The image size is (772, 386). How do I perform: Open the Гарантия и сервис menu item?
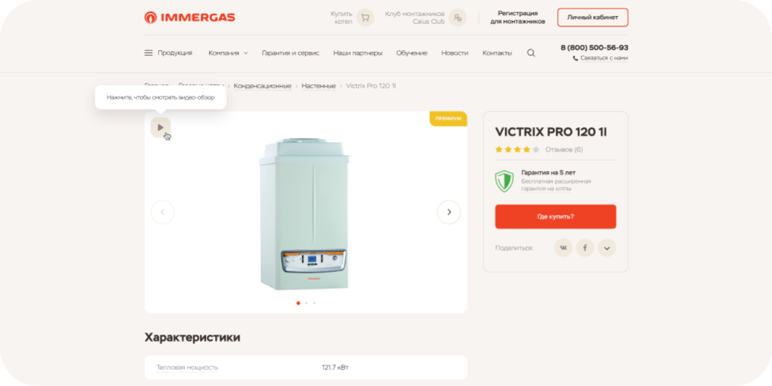coord(290,52)
